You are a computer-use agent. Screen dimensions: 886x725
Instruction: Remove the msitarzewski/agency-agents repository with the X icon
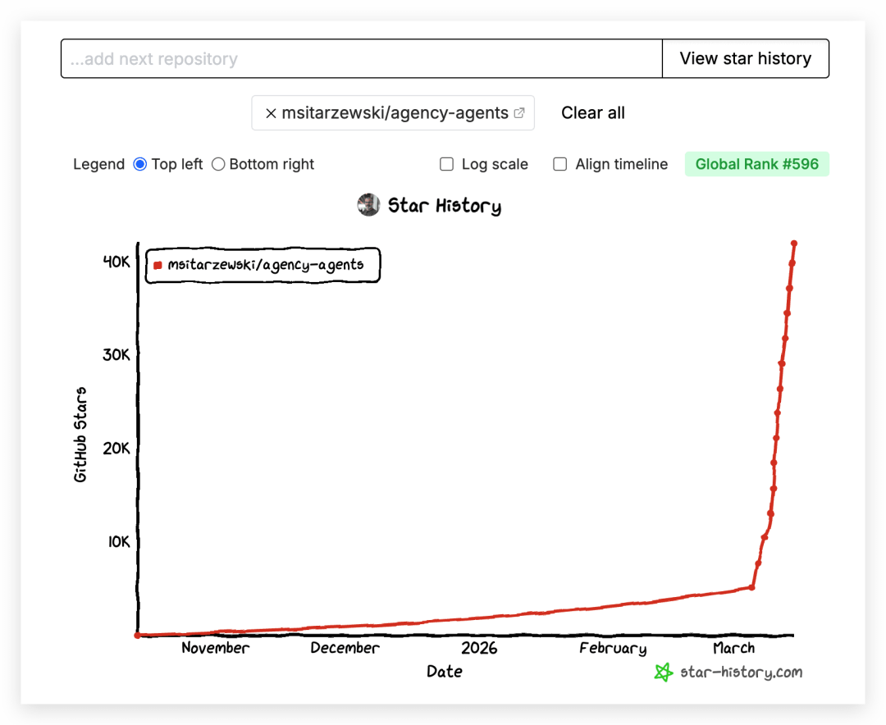tap(271, 114)
